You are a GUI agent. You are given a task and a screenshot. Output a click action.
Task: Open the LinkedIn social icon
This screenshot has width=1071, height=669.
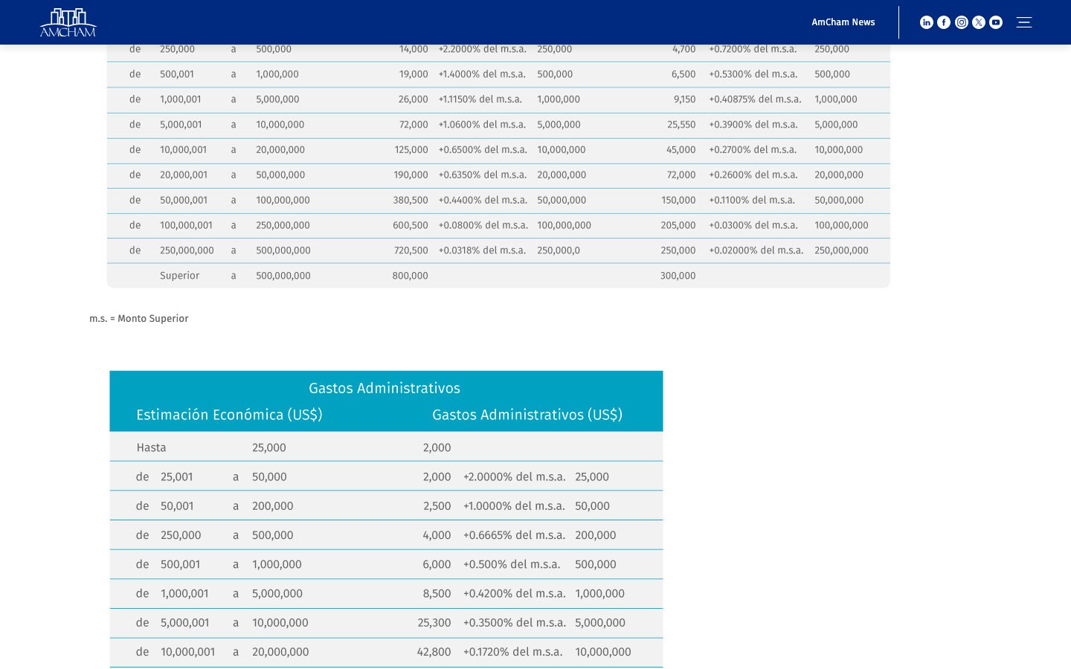point(926,22)
